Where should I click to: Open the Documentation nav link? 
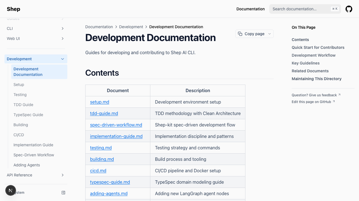click(250, 9)
